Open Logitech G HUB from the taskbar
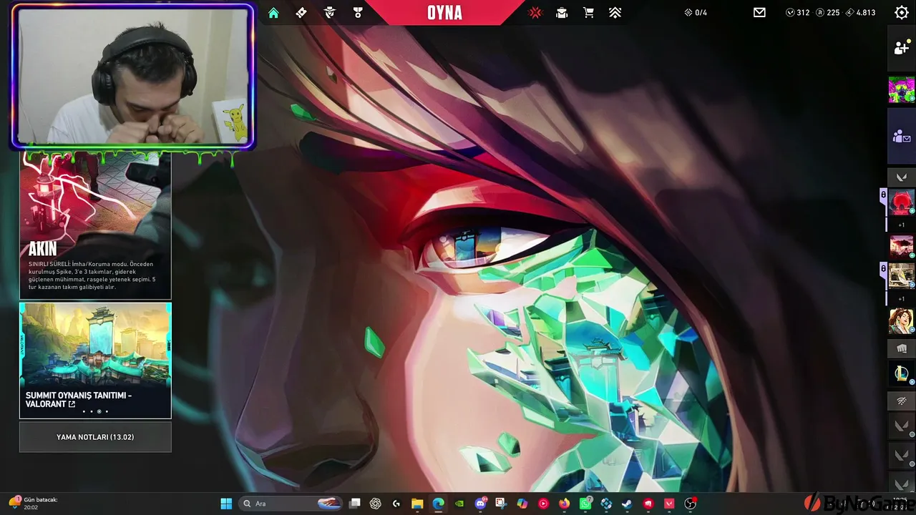916x515 pixels. 396,504
